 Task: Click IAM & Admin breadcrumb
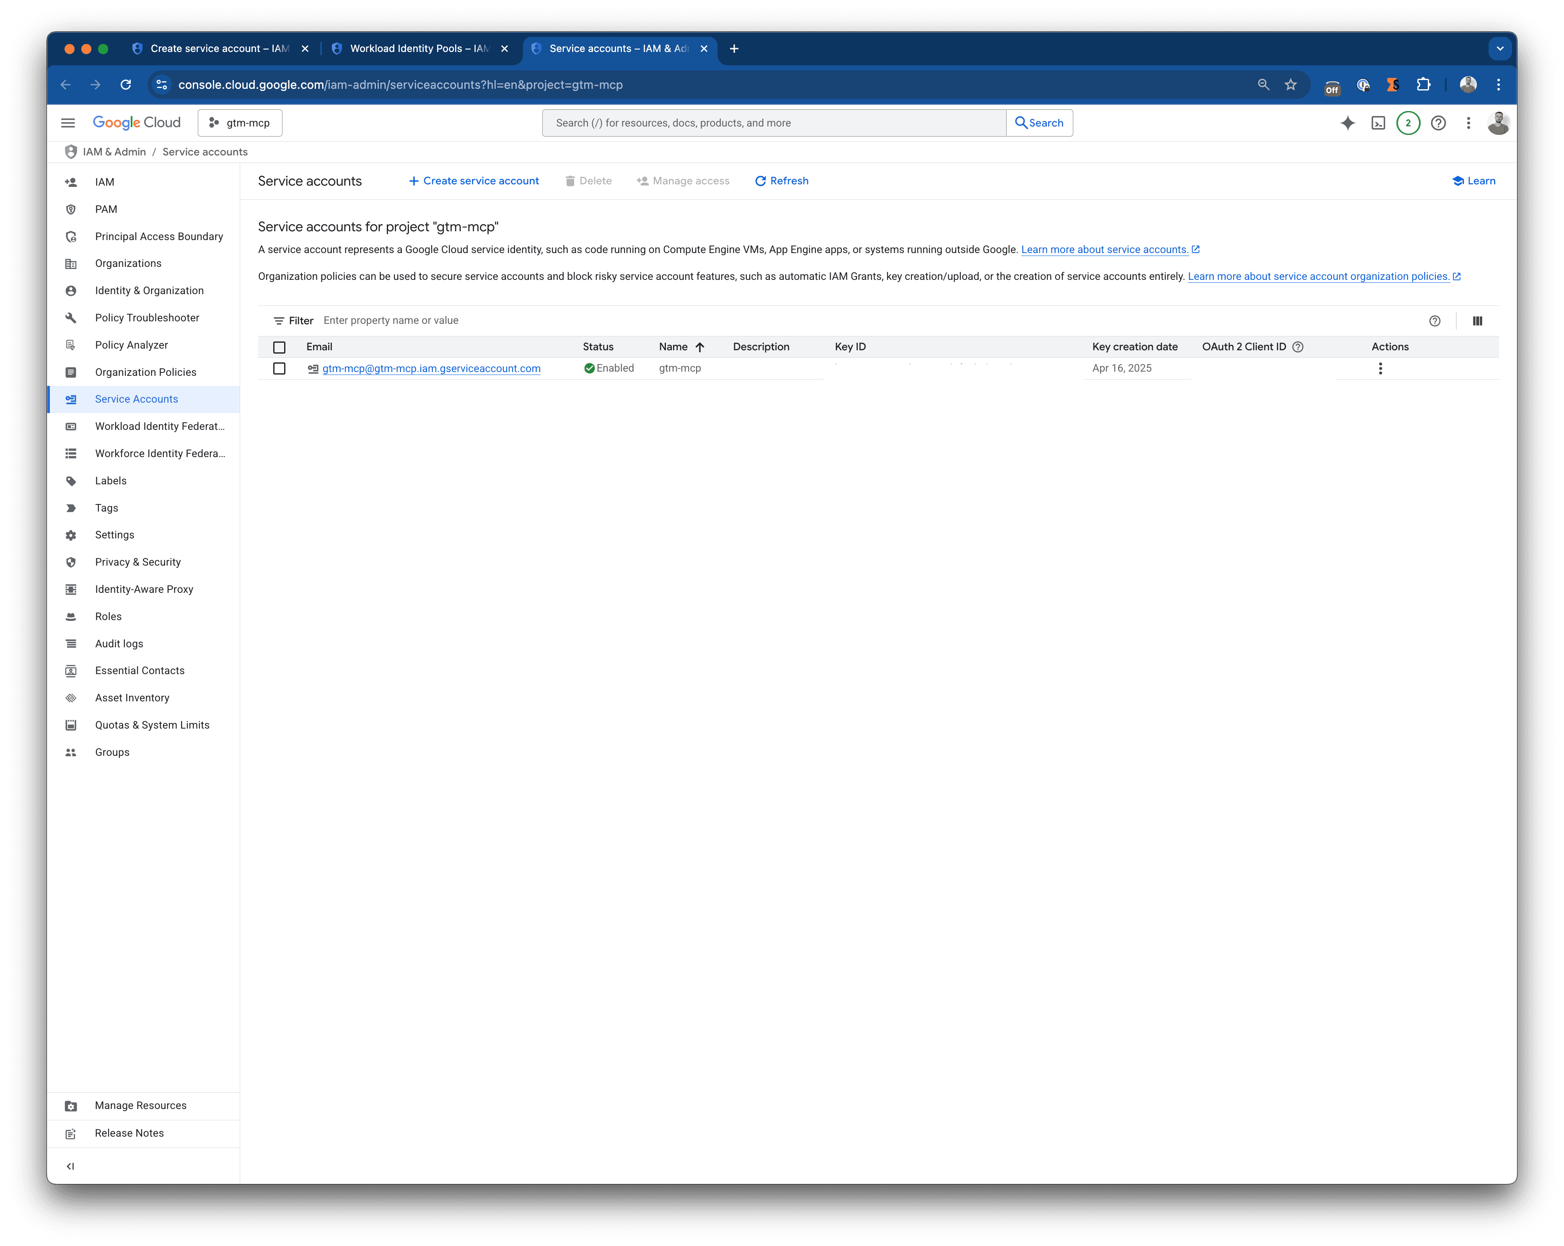pyautogui.click(x=114, y=152)
